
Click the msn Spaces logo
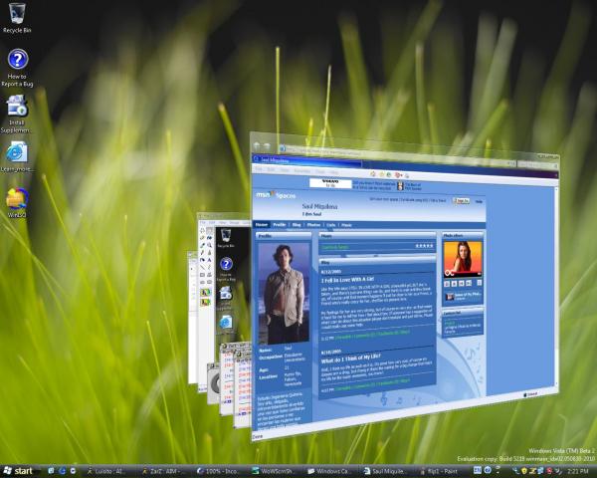point(276,195)
